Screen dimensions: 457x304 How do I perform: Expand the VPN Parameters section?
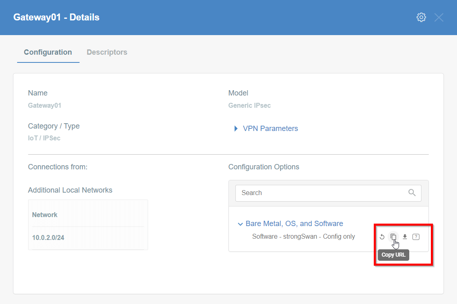point(236,129)
